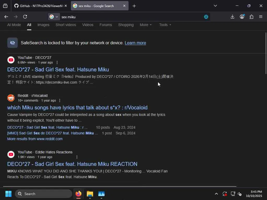Expand the More search filters dropdown
This screenshot has width=267, height=200.
point(145,25)
